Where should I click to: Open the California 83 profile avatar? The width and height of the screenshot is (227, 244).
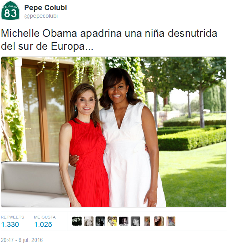(x=10, y=11)
